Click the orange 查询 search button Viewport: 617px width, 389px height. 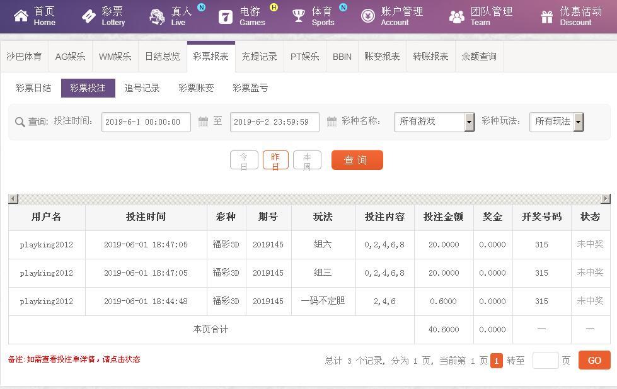tap(357, 160)
